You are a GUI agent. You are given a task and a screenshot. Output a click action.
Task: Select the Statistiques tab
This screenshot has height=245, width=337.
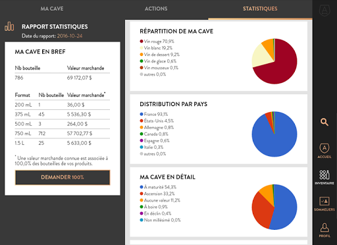(260, 9)
